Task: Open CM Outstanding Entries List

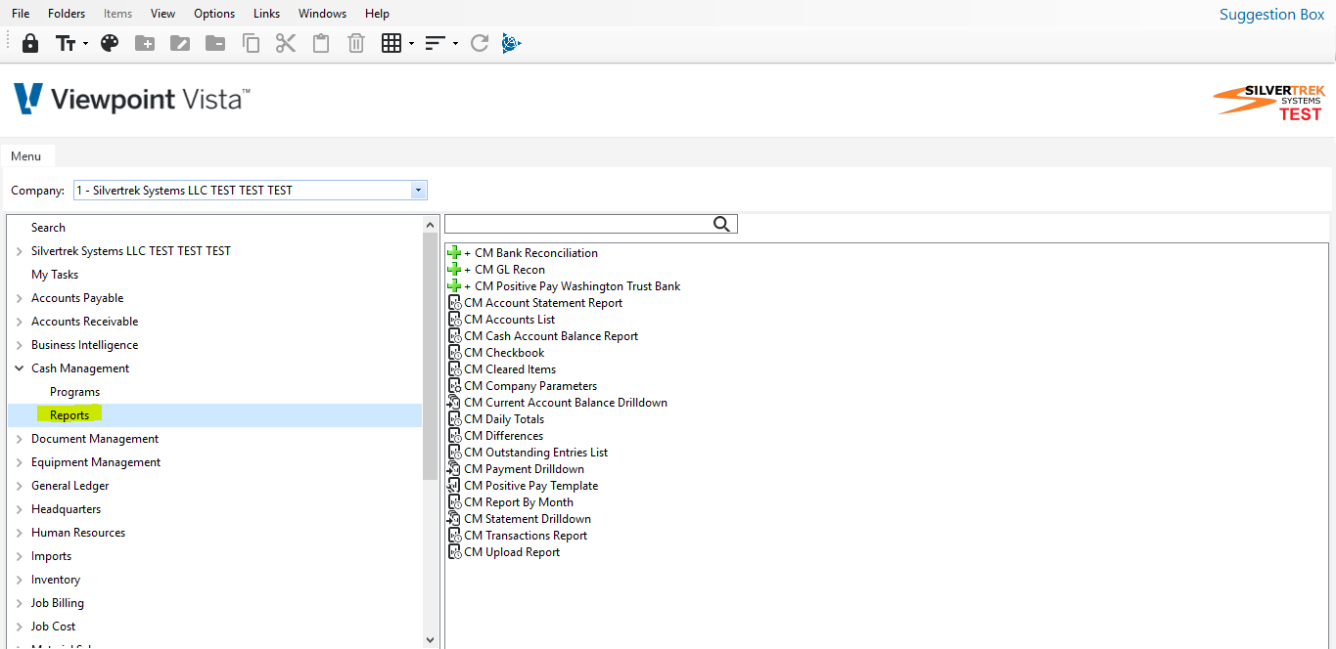Action: pyautogui.click(x=535, y=453)
